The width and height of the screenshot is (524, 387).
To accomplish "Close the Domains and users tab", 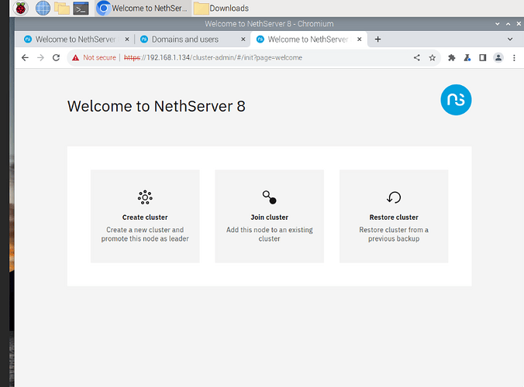I will point(243,39).
